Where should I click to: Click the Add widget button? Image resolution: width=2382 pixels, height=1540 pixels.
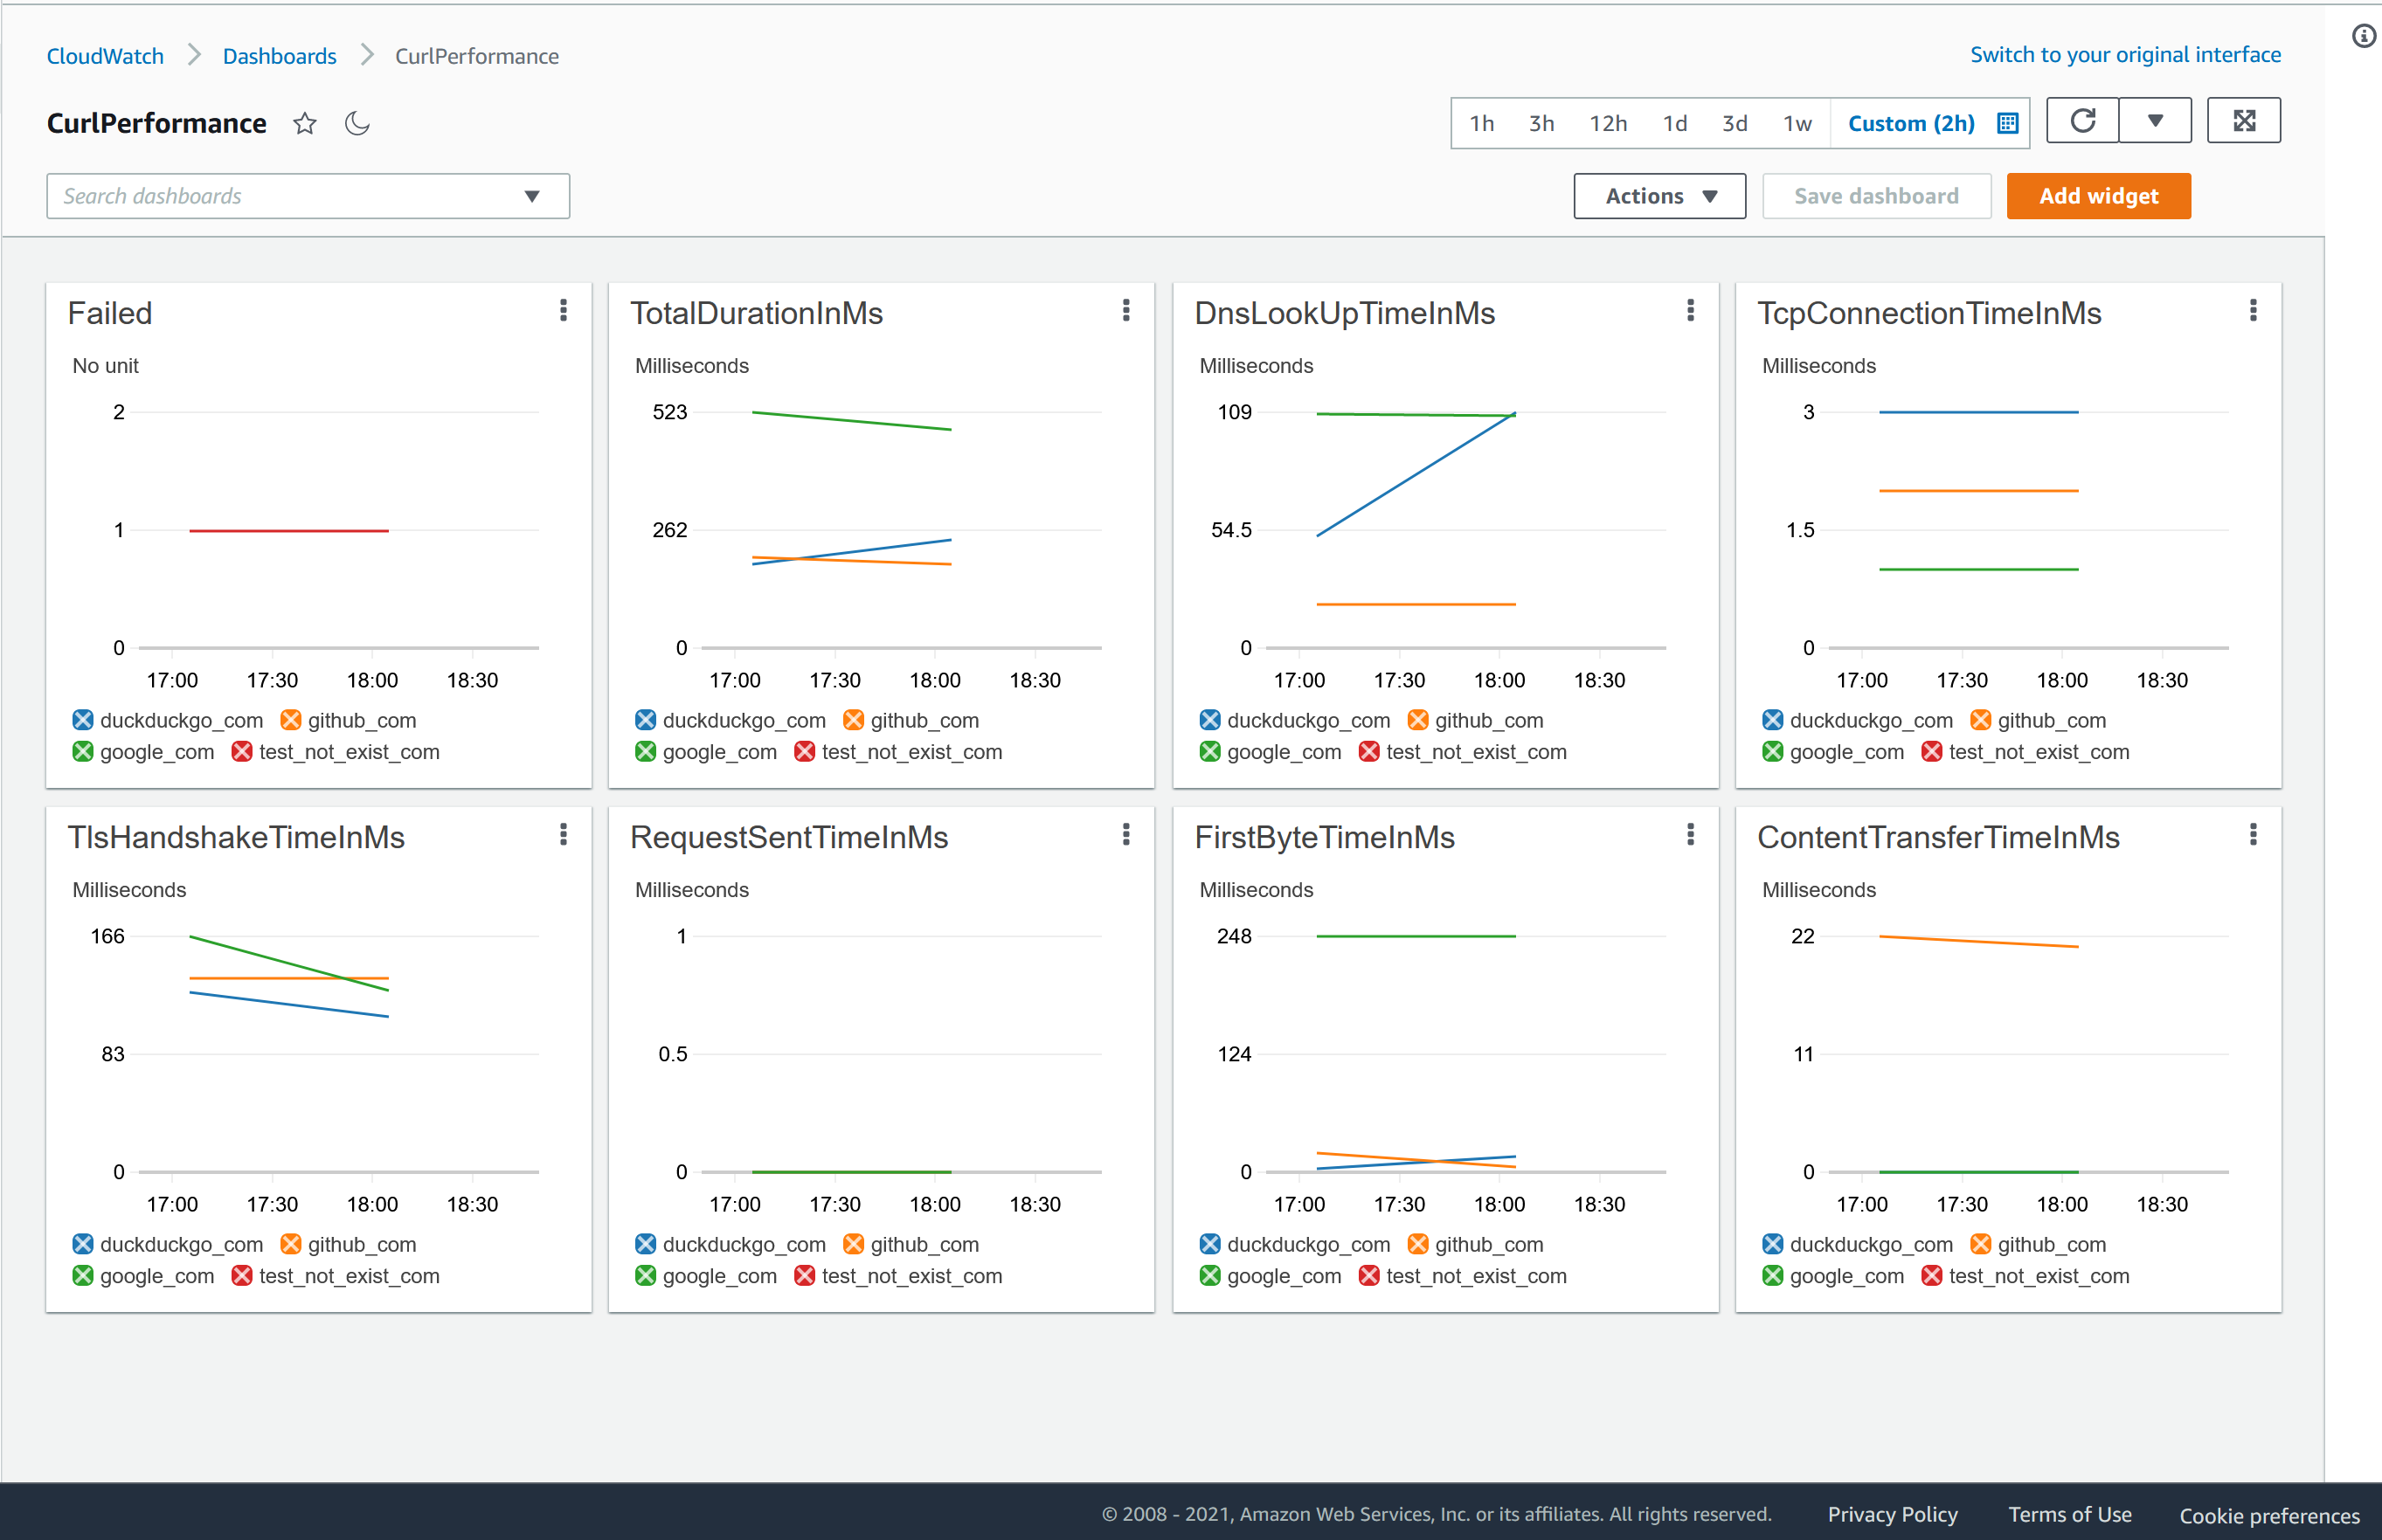tap(2098, 196)
